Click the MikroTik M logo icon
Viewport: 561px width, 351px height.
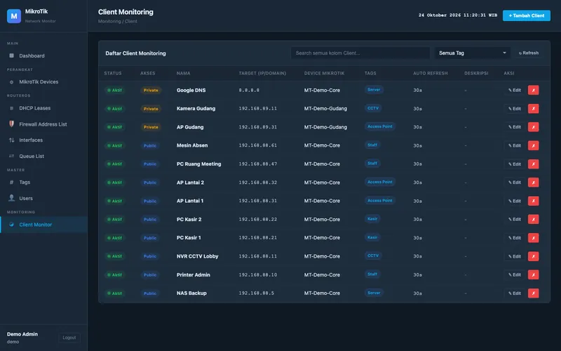point(14,16)
